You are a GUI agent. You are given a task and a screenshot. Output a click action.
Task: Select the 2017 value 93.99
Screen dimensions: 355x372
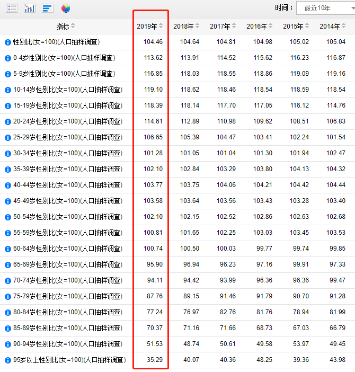tap(228, 280)
